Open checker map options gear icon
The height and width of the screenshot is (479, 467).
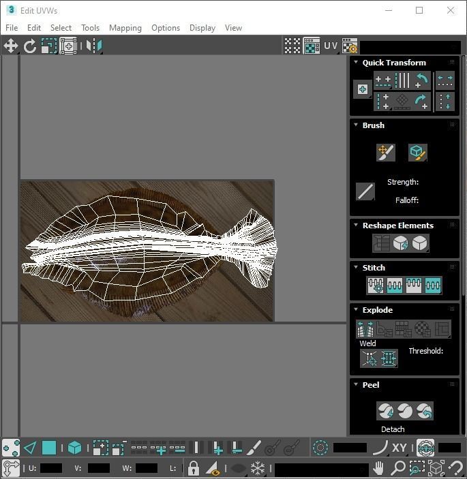click(x=350, y=46)
